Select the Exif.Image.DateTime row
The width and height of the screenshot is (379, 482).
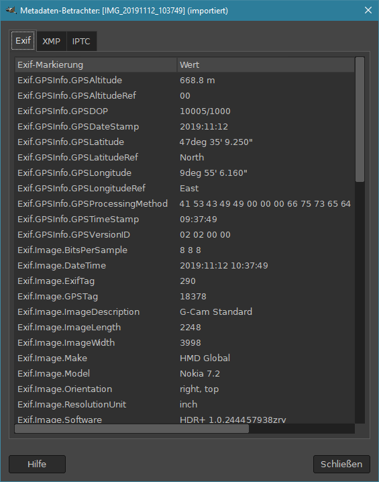(x=184, y=266)
